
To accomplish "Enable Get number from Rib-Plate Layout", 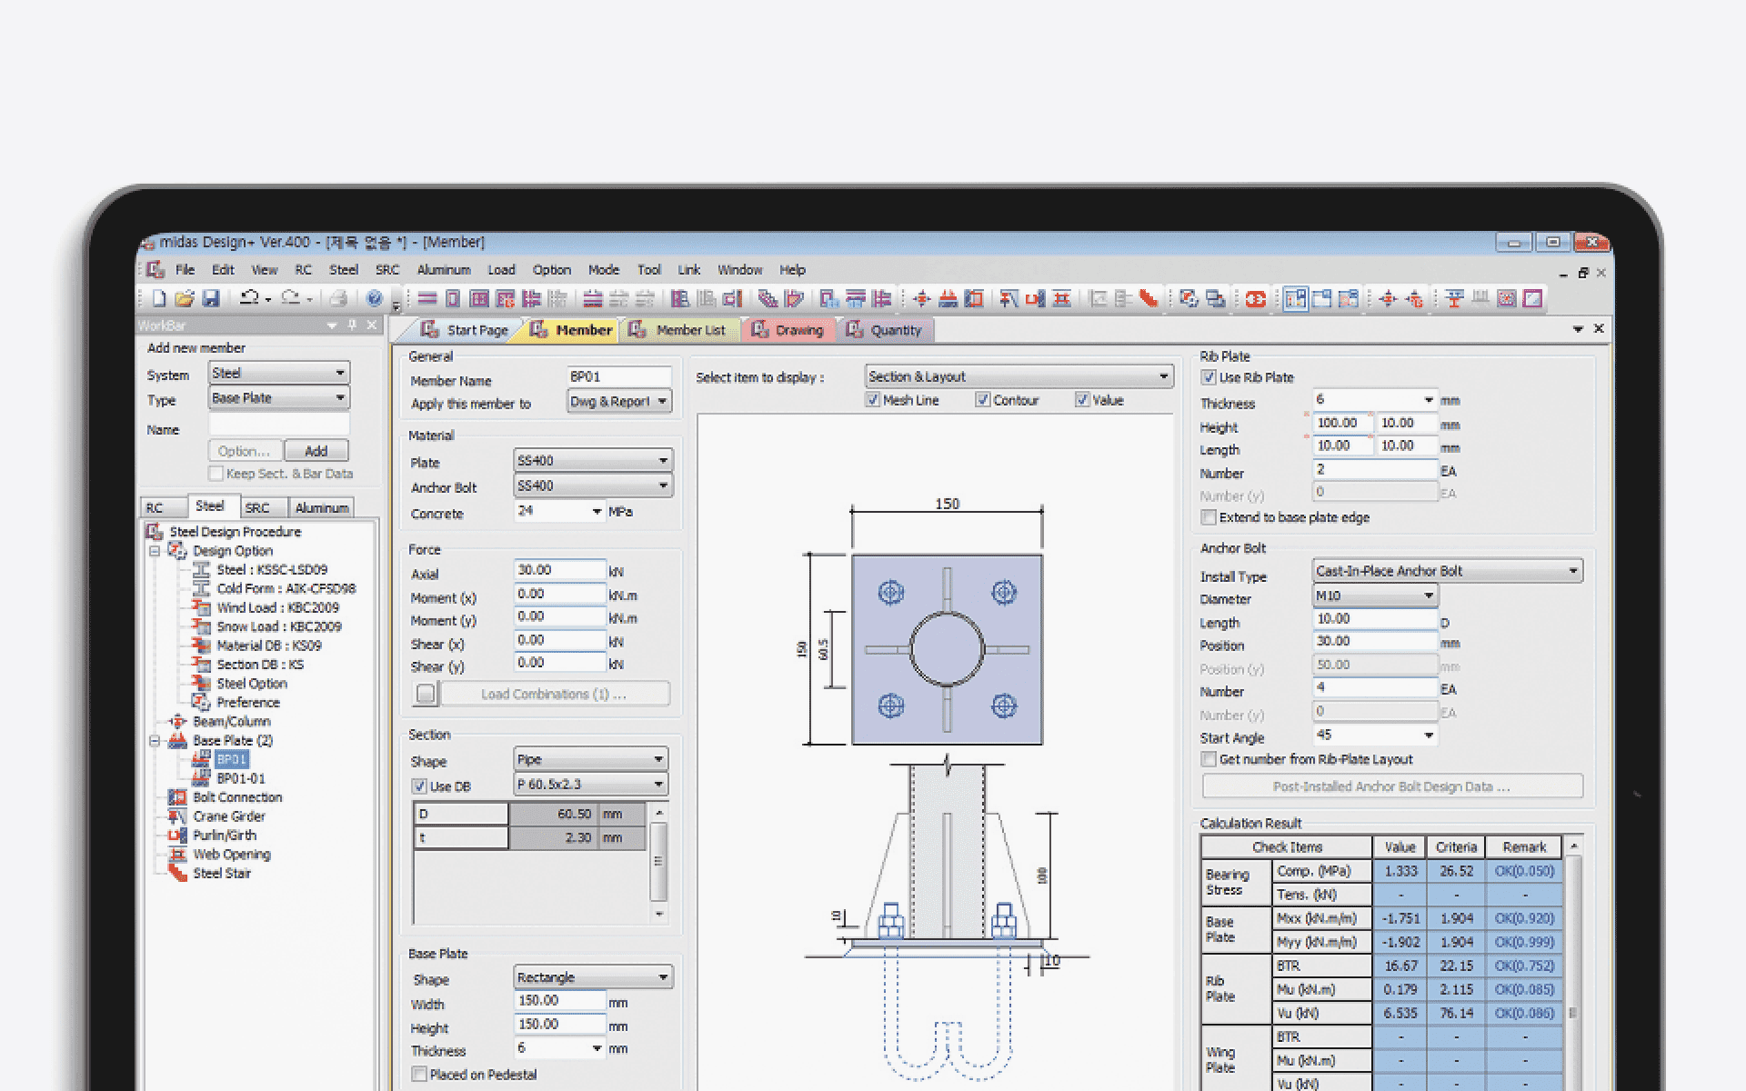I will pyautogui.click(x=1209, y=759).
